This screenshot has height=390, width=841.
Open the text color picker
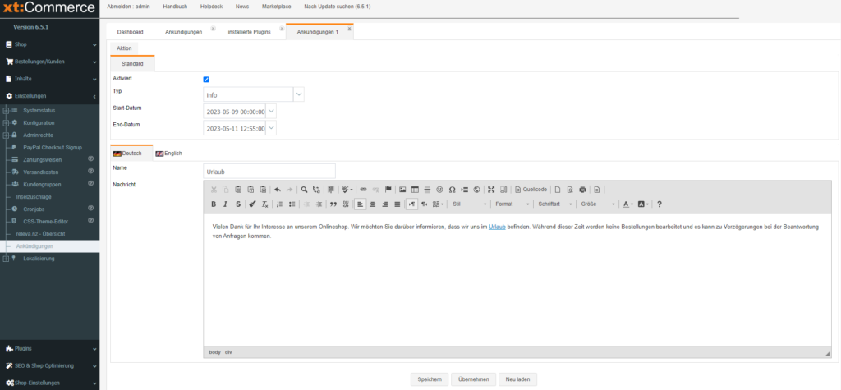tap(627, 204)
